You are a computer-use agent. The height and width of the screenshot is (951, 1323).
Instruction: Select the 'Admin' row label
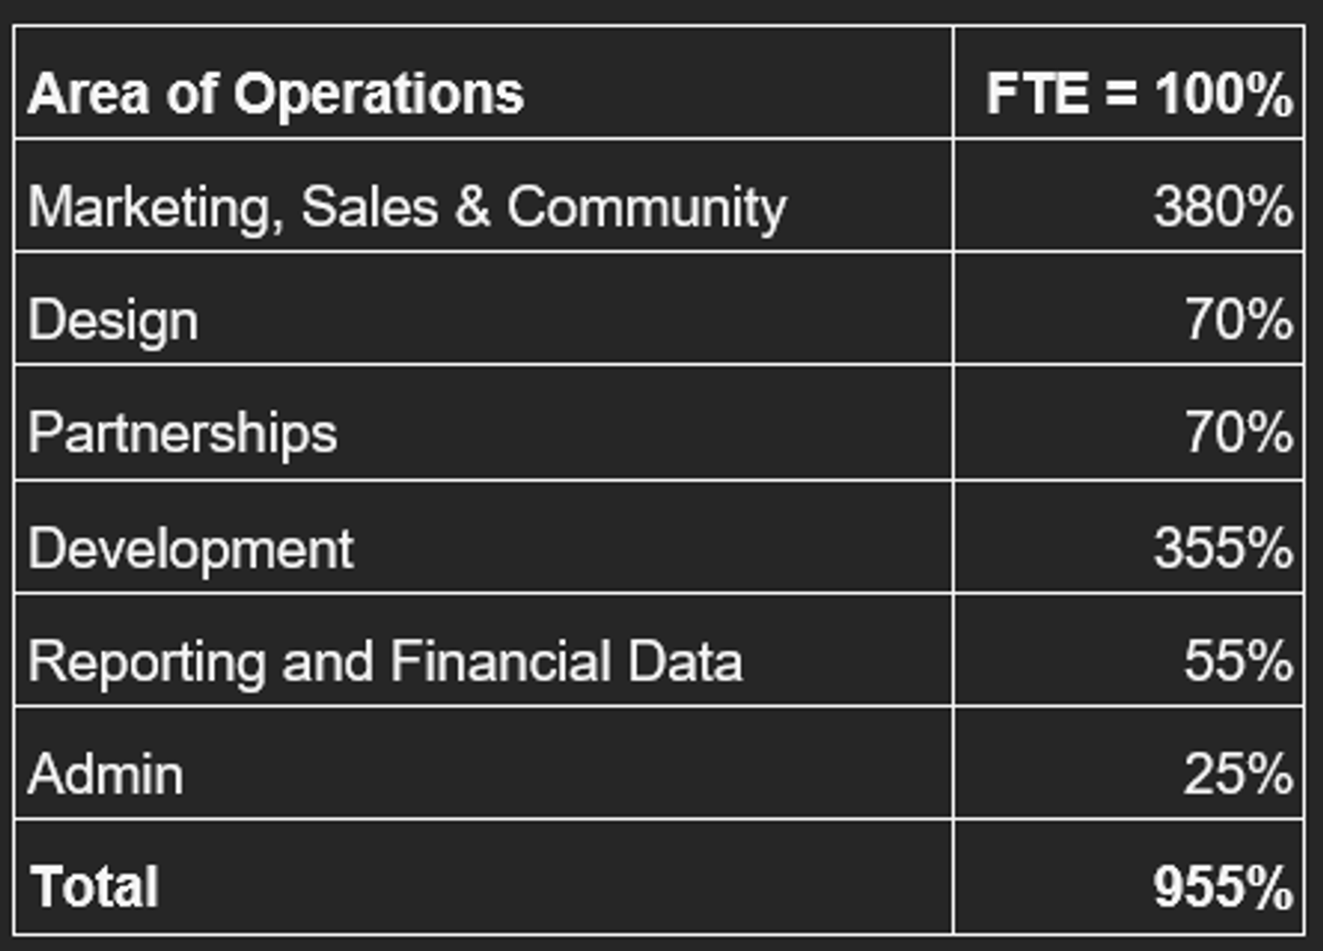106,775
